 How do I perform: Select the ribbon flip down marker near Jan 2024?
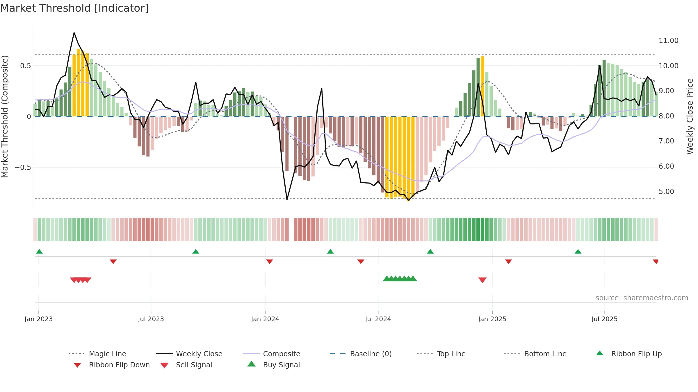(270, 262)
